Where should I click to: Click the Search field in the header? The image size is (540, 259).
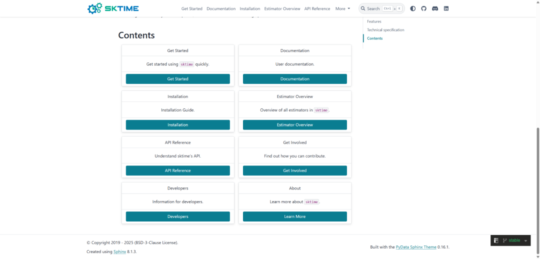point(381,8)
